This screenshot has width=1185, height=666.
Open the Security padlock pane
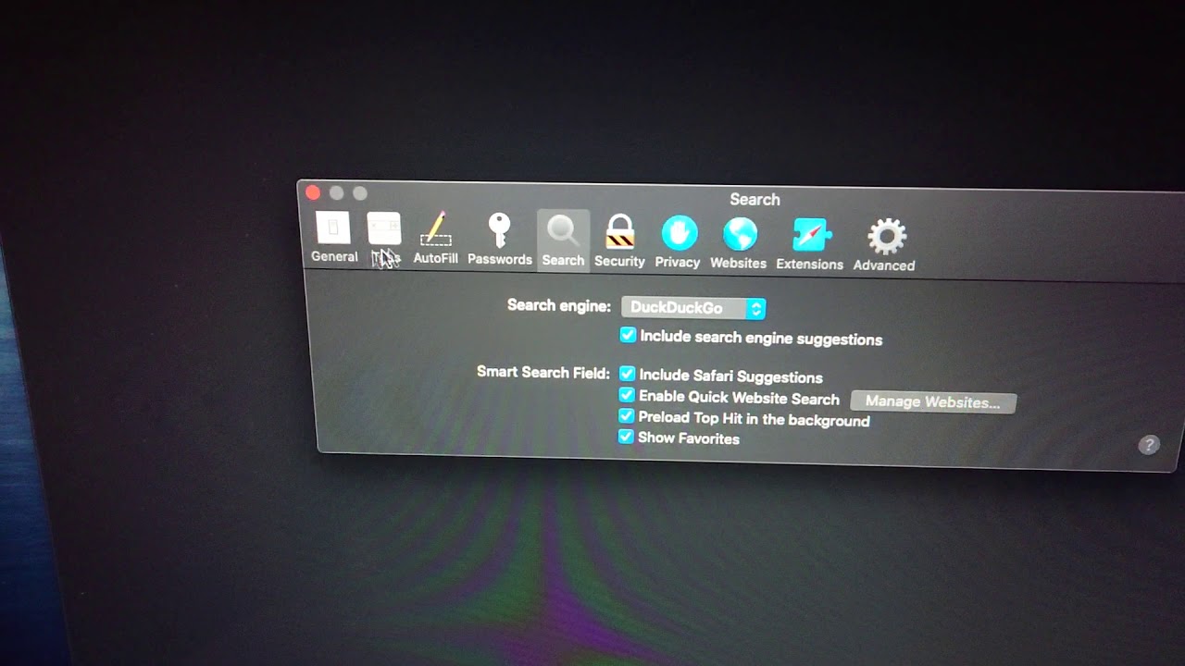point(619,241)
